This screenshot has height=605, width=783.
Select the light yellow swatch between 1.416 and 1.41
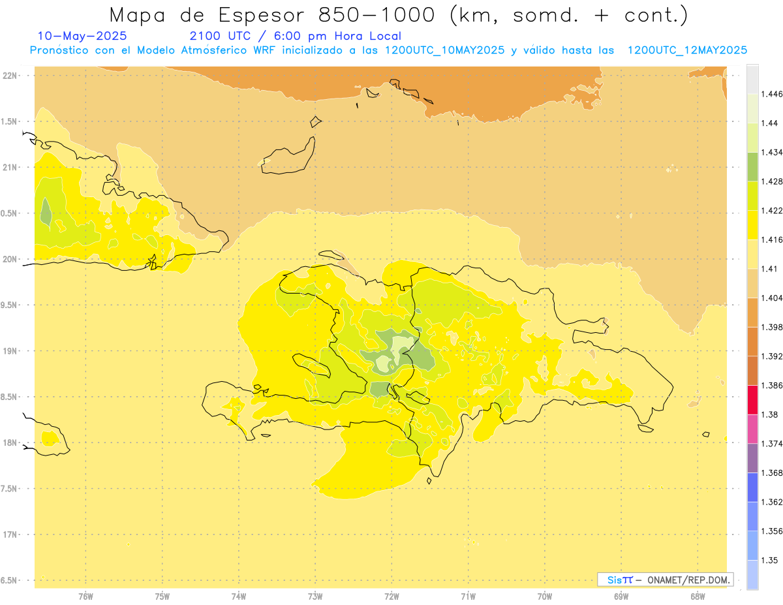coord(752,254)
